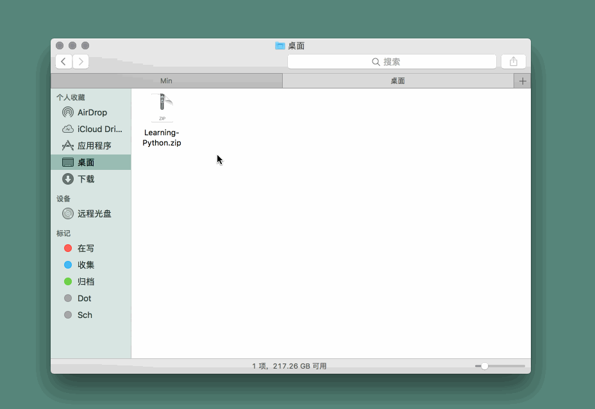Click the AirDrop sidebar icon
This screenshot has width=595, height=409.
click(68, 112)
